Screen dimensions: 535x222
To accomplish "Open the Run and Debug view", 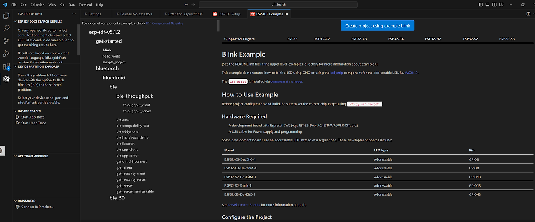I will (x=6, y=53).
